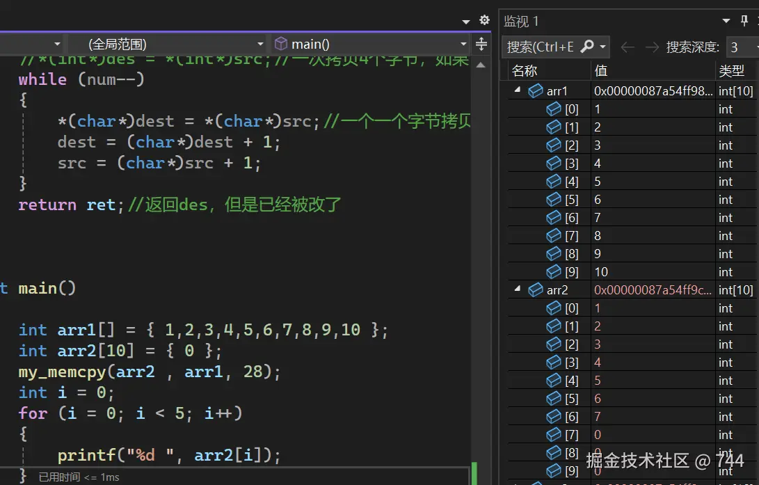This screenshot has width=759, height=485.
Task: Open the search options dropdown next to the magnifier
Action: point(602,47)
